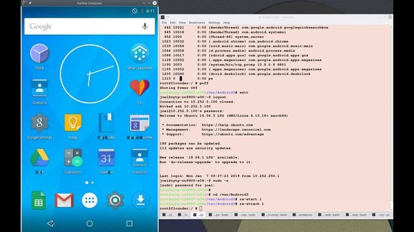Viewport: 414px width, 232px height.
Task: Click 'Last login: Mon Jan 7' line
Action: coord(219,176)
